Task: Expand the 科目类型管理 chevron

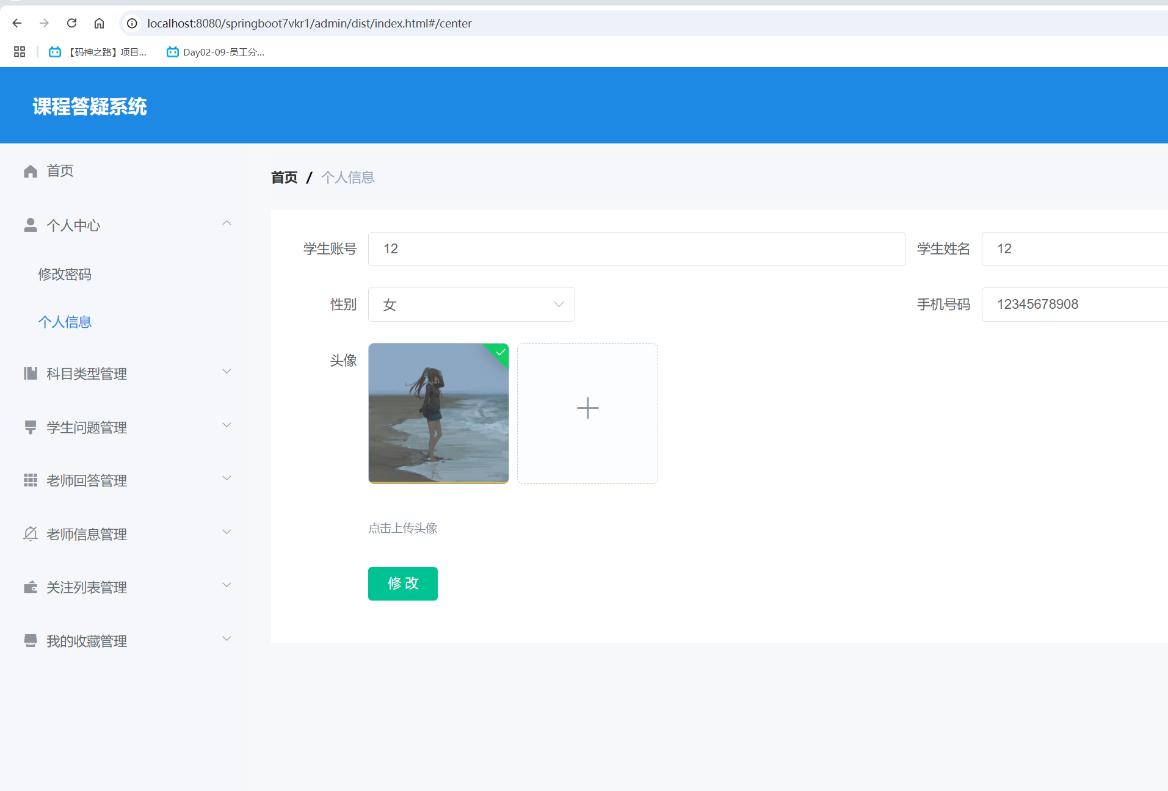Action: 227,371
